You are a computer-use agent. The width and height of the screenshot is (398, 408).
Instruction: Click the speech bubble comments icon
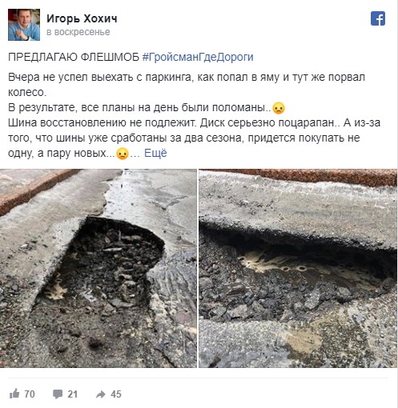tap(58, 394)
